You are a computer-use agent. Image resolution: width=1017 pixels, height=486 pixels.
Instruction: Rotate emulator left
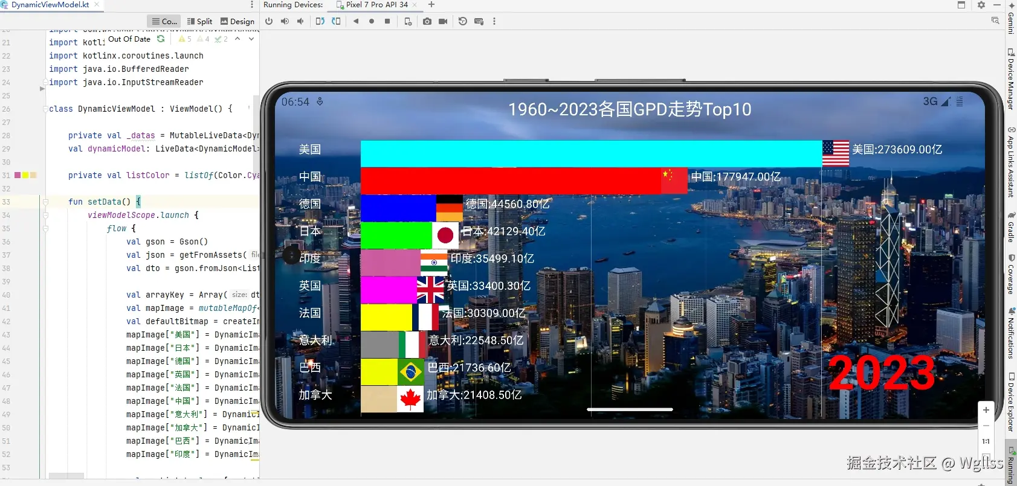(x=320, y=21)
